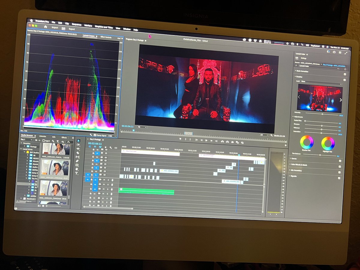Open the Effects panel tab
Screen dimensions: 360x270
64,137
